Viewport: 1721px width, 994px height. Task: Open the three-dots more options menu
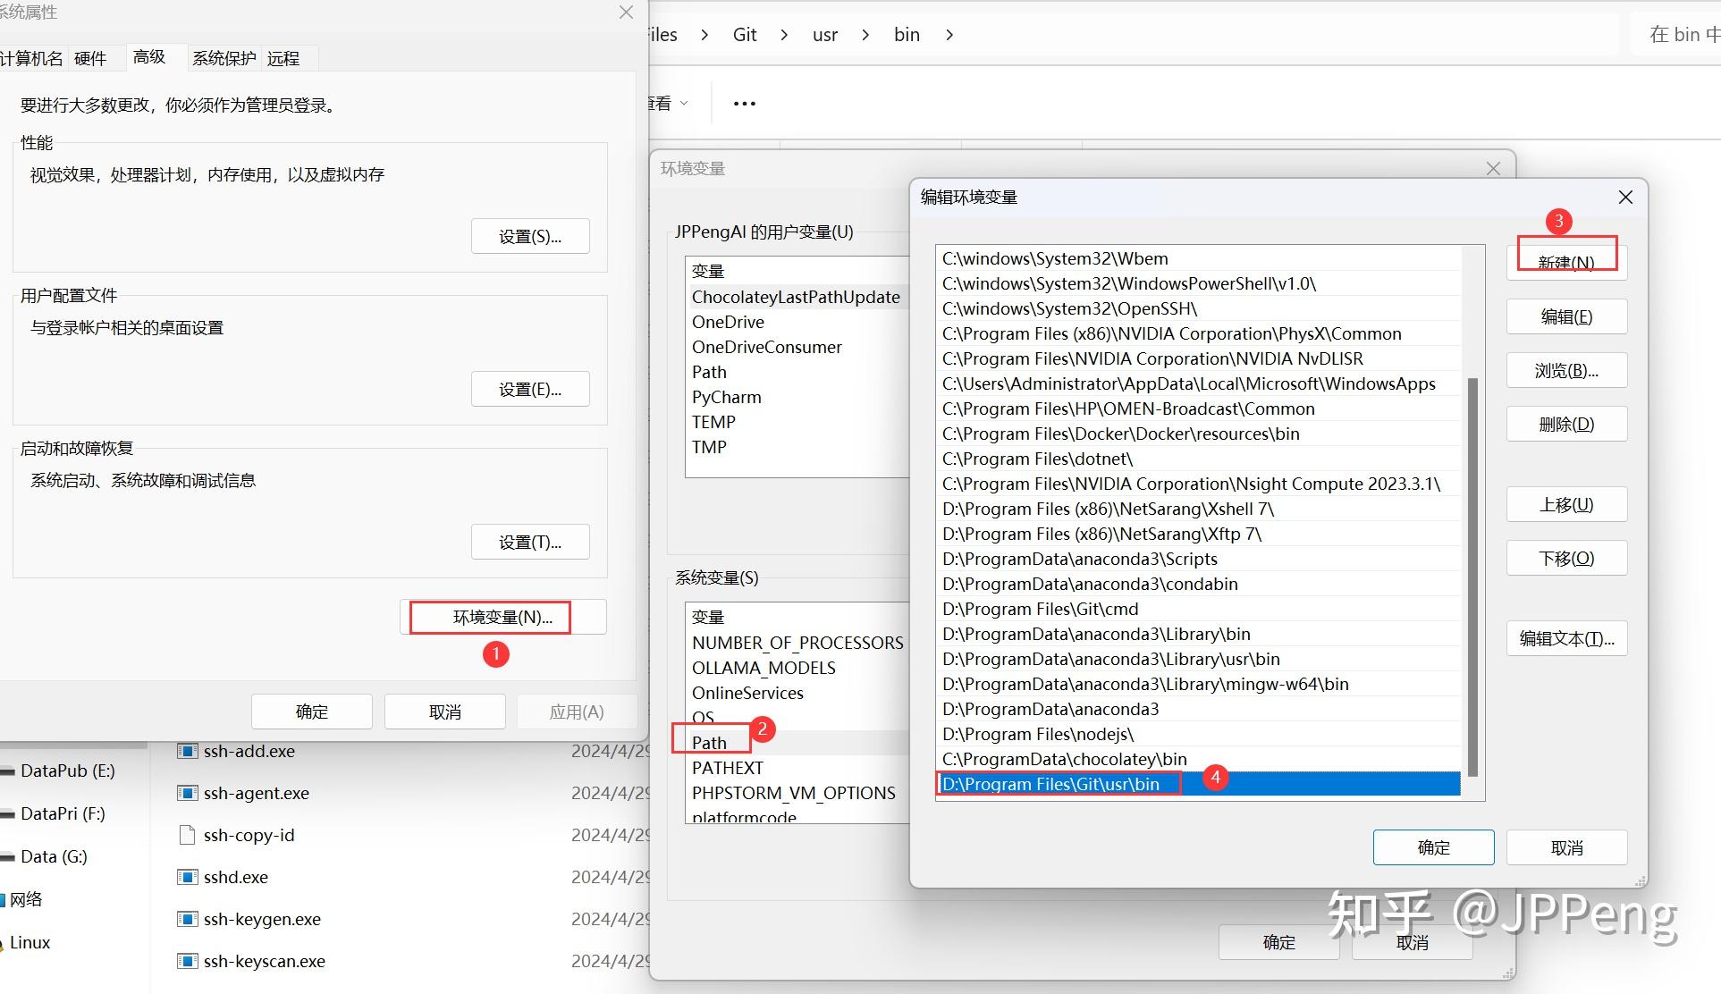tap(744, 104)
